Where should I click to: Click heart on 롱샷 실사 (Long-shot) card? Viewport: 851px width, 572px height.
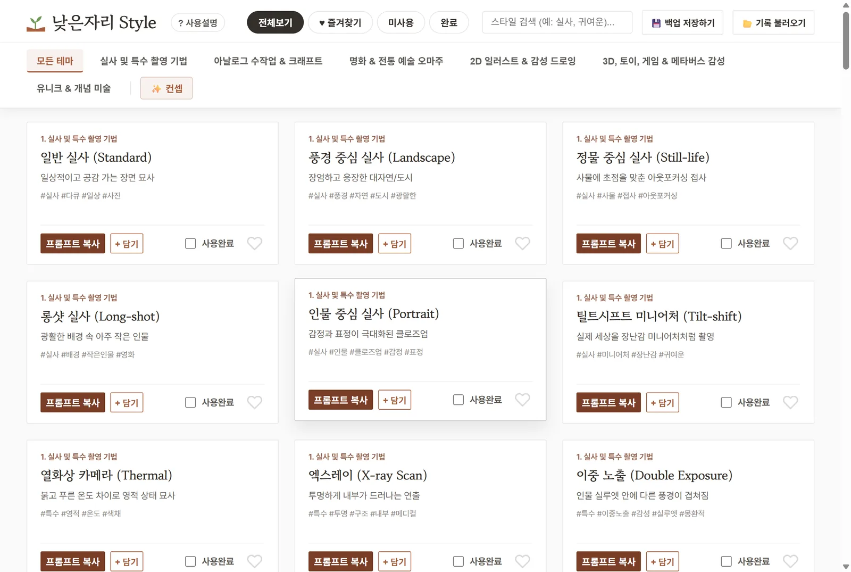pos(255,402)
